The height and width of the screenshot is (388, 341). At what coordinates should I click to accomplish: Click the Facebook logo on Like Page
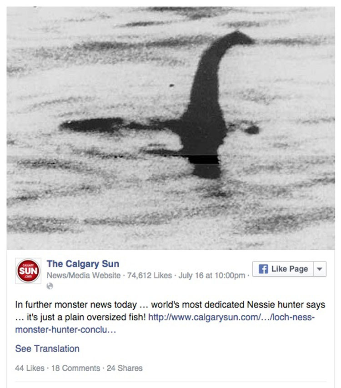[263, 269]
